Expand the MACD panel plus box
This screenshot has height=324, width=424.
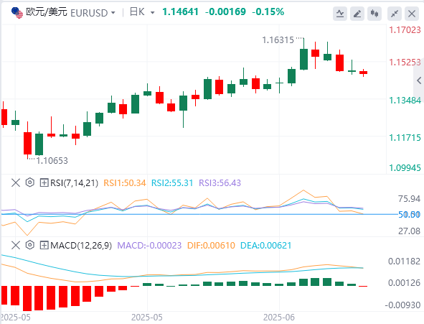click(44, 245)
